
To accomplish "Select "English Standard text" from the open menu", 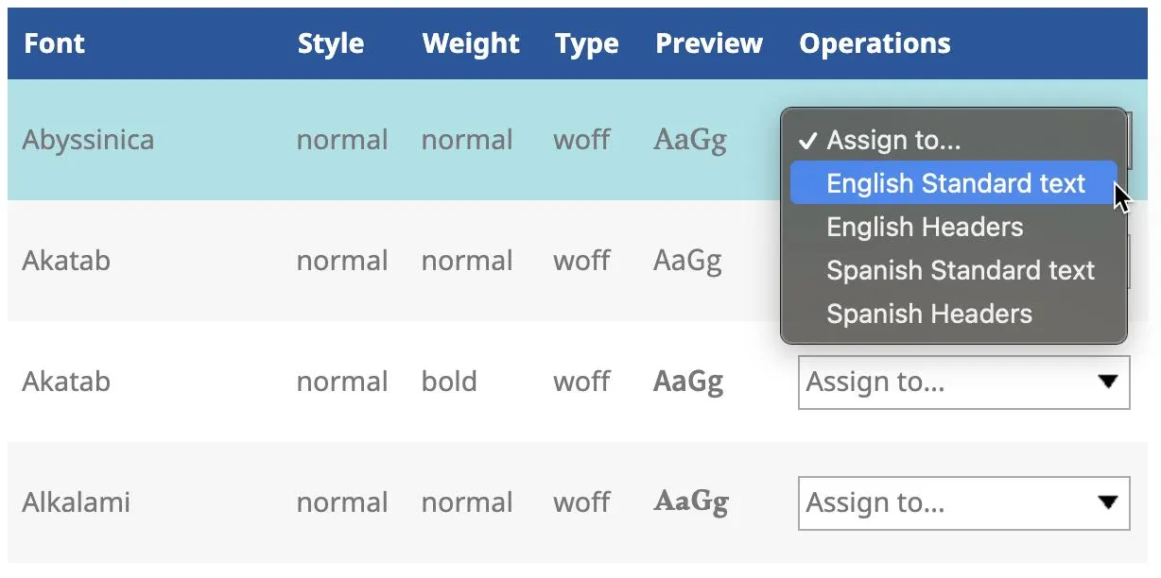I will coord(955,183).
